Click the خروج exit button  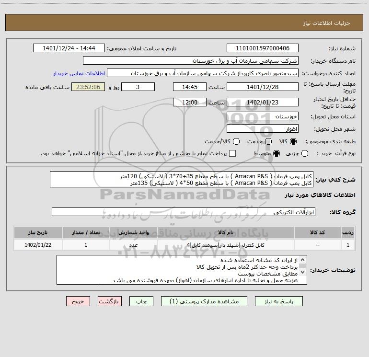[x=78, y=301]
